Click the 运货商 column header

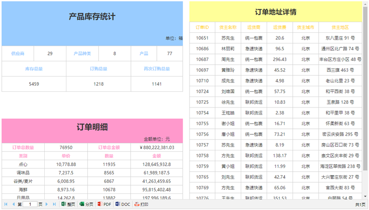coord(254,27)
